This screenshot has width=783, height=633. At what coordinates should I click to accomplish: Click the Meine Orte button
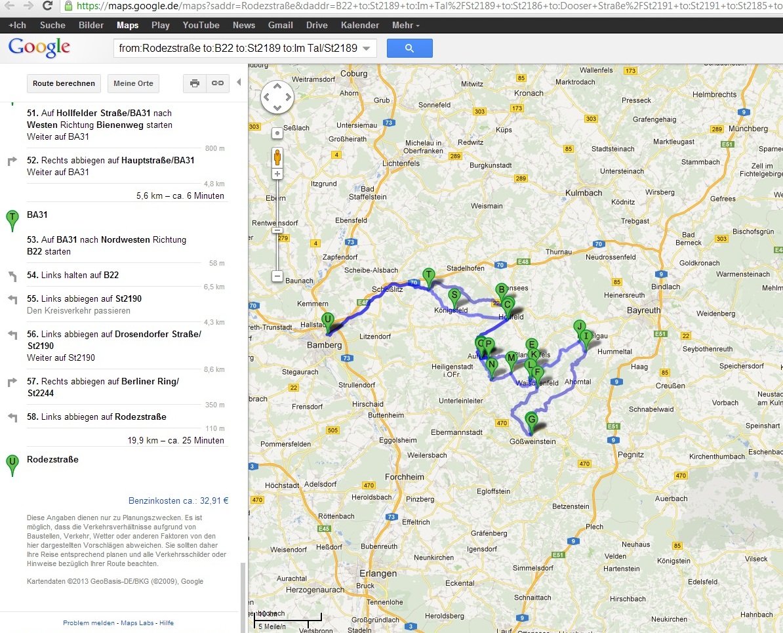pos(133,83)
